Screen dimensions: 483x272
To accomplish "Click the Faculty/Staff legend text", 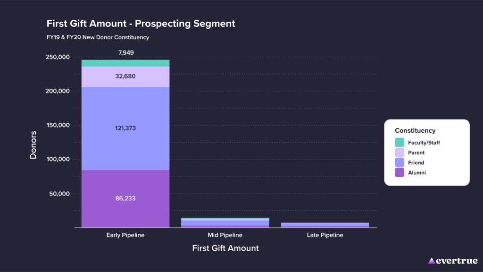I will (x=424, y=142).
